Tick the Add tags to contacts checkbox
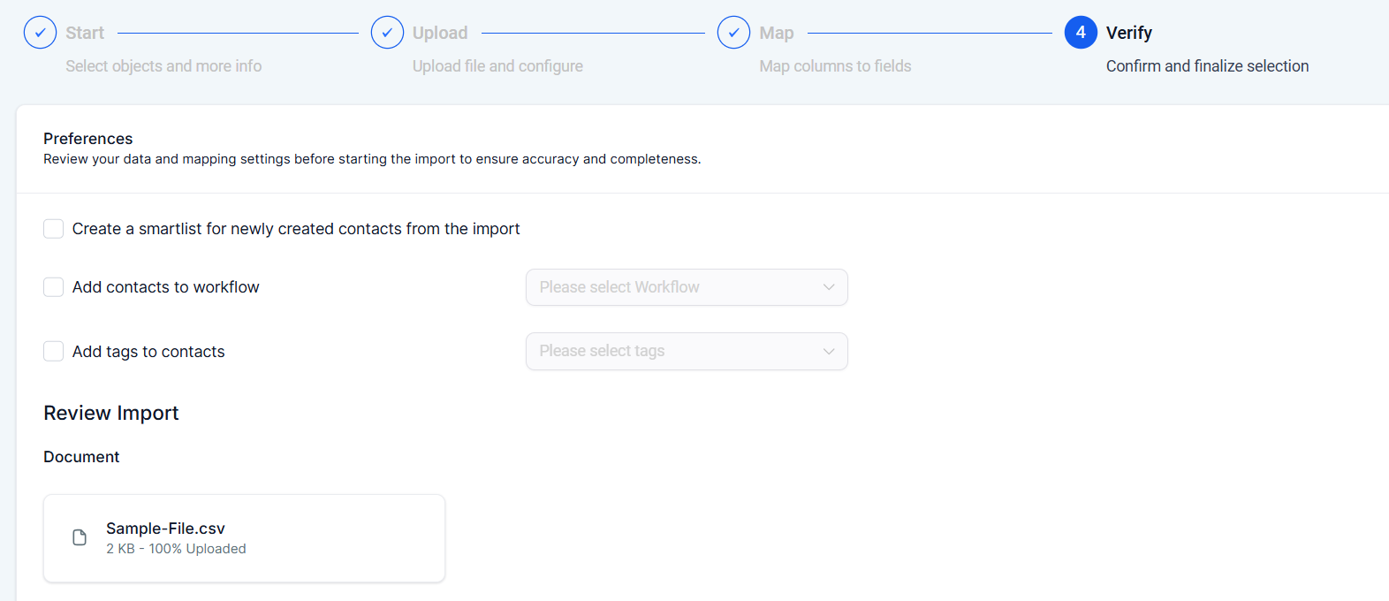The height and width of the screenshot is (601, 1389). pos(54,352)
